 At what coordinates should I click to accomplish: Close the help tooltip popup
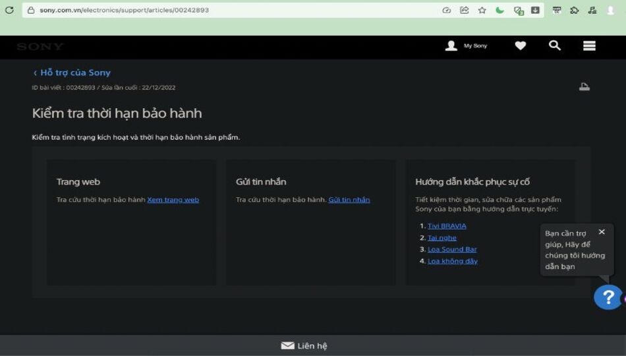click(602, 232)
